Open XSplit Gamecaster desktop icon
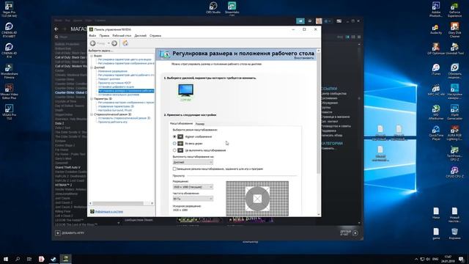Image resolution: width=469 pixels, height=264 pixels. pyautogui.click(x=454, y=112)
